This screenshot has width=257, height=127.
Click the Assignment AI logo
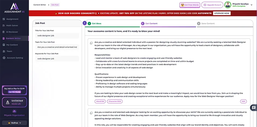(14, 8)
